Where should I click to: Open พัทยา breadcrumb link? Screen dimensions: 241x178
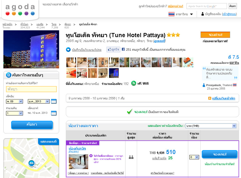[68, 24]
